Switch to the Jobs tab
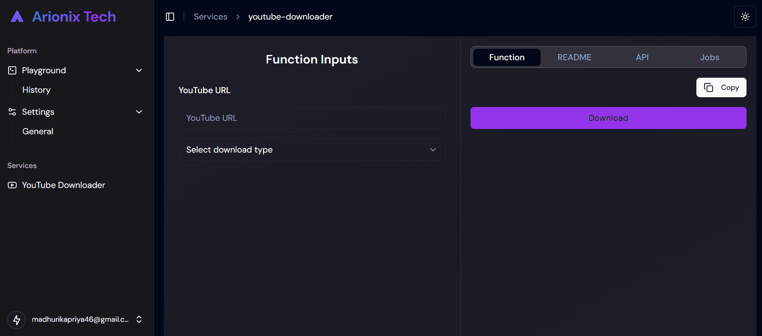The image size is (762, 336). [709, 57]
